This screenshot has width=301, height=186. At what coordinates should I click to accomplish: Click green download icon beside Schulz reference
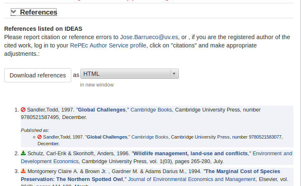pos(23,154)
